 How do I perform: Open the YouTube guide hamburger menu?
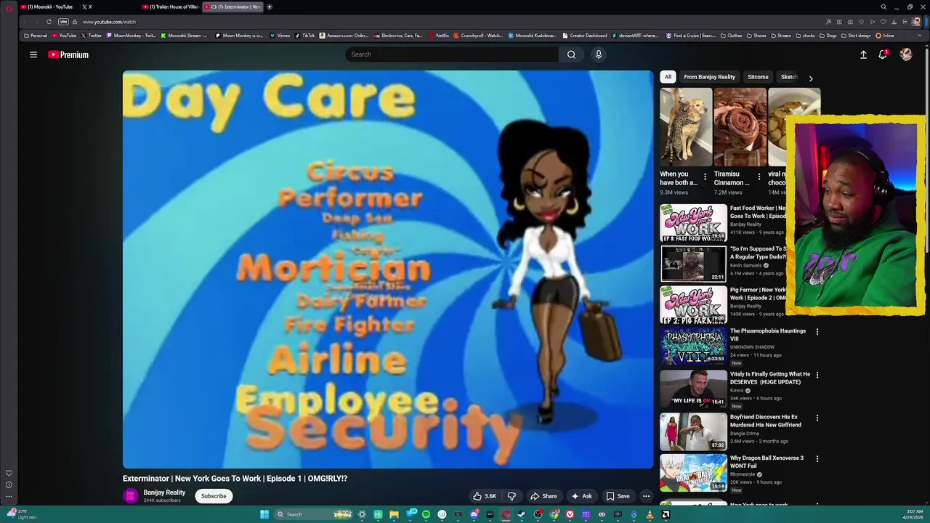[x=33, y=54]
